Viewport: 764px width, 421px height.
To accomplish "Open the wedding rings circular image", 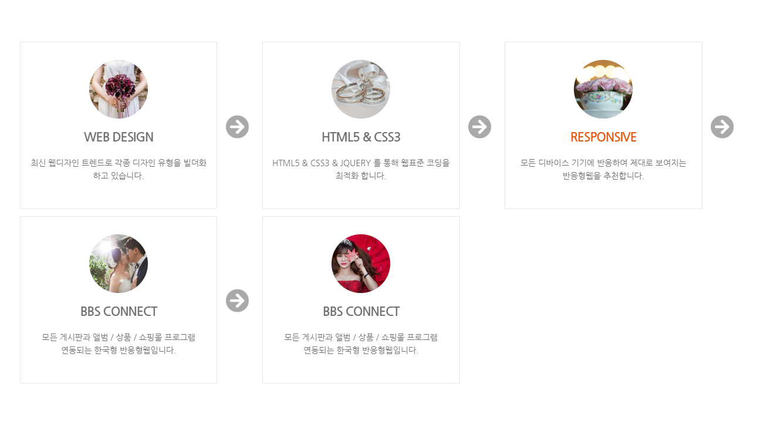I will coord(361,89).
